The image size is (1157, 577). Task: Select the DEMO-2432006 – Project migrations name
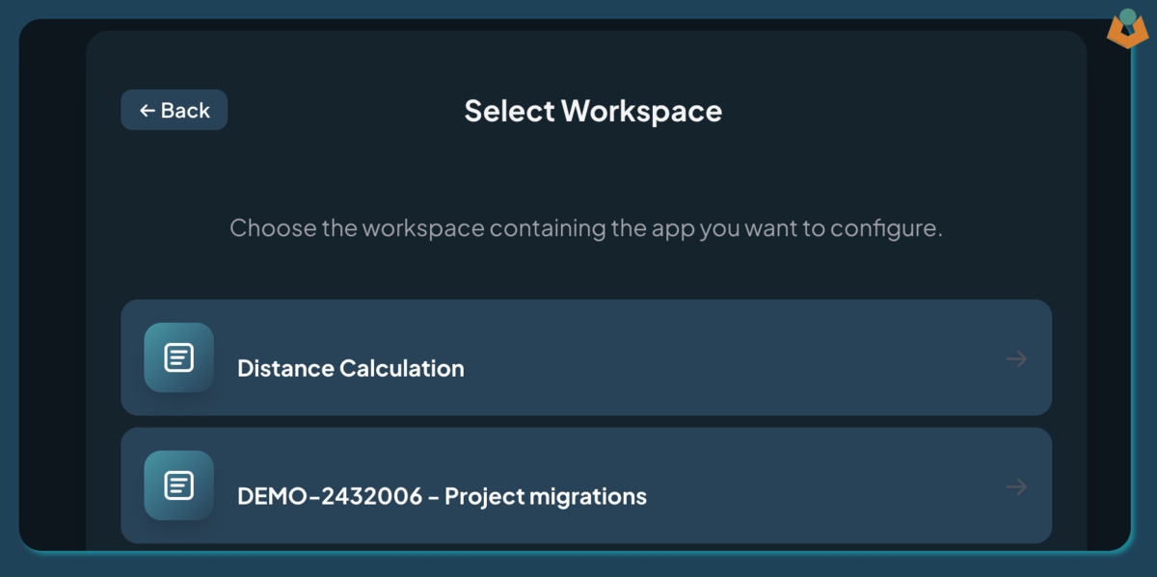click(x=442, y=496)
